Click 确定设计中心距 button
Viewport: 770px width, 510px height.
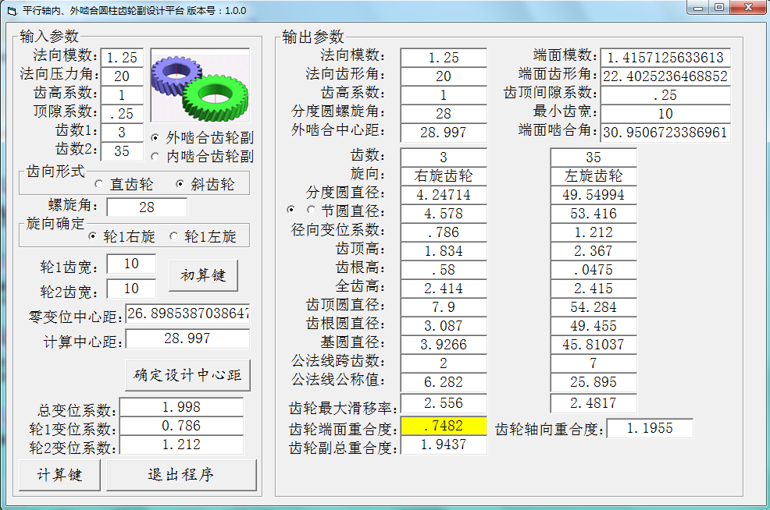[x=187, y=376]
